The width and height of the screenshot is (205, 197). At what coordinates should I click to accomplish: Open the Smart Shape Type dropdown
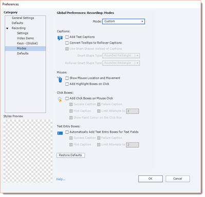click(x=121, y=55)
